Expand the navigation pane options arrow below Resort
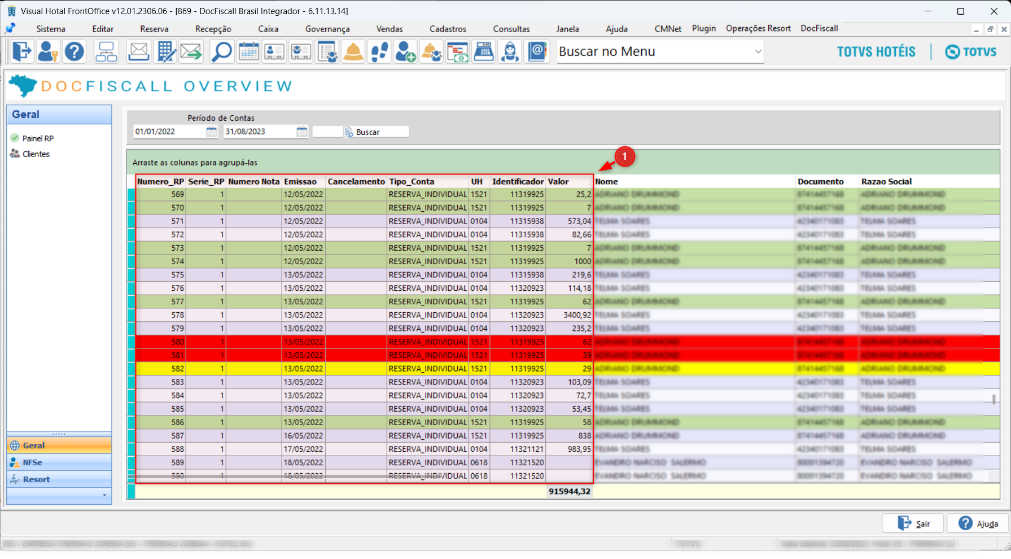Screen dimensions: 1011x559 [x=104, y=495]
